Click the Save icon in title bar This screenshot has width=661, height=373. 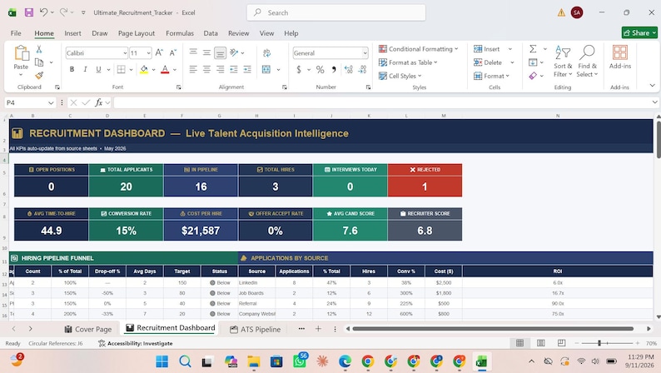(x=28, y=12)
